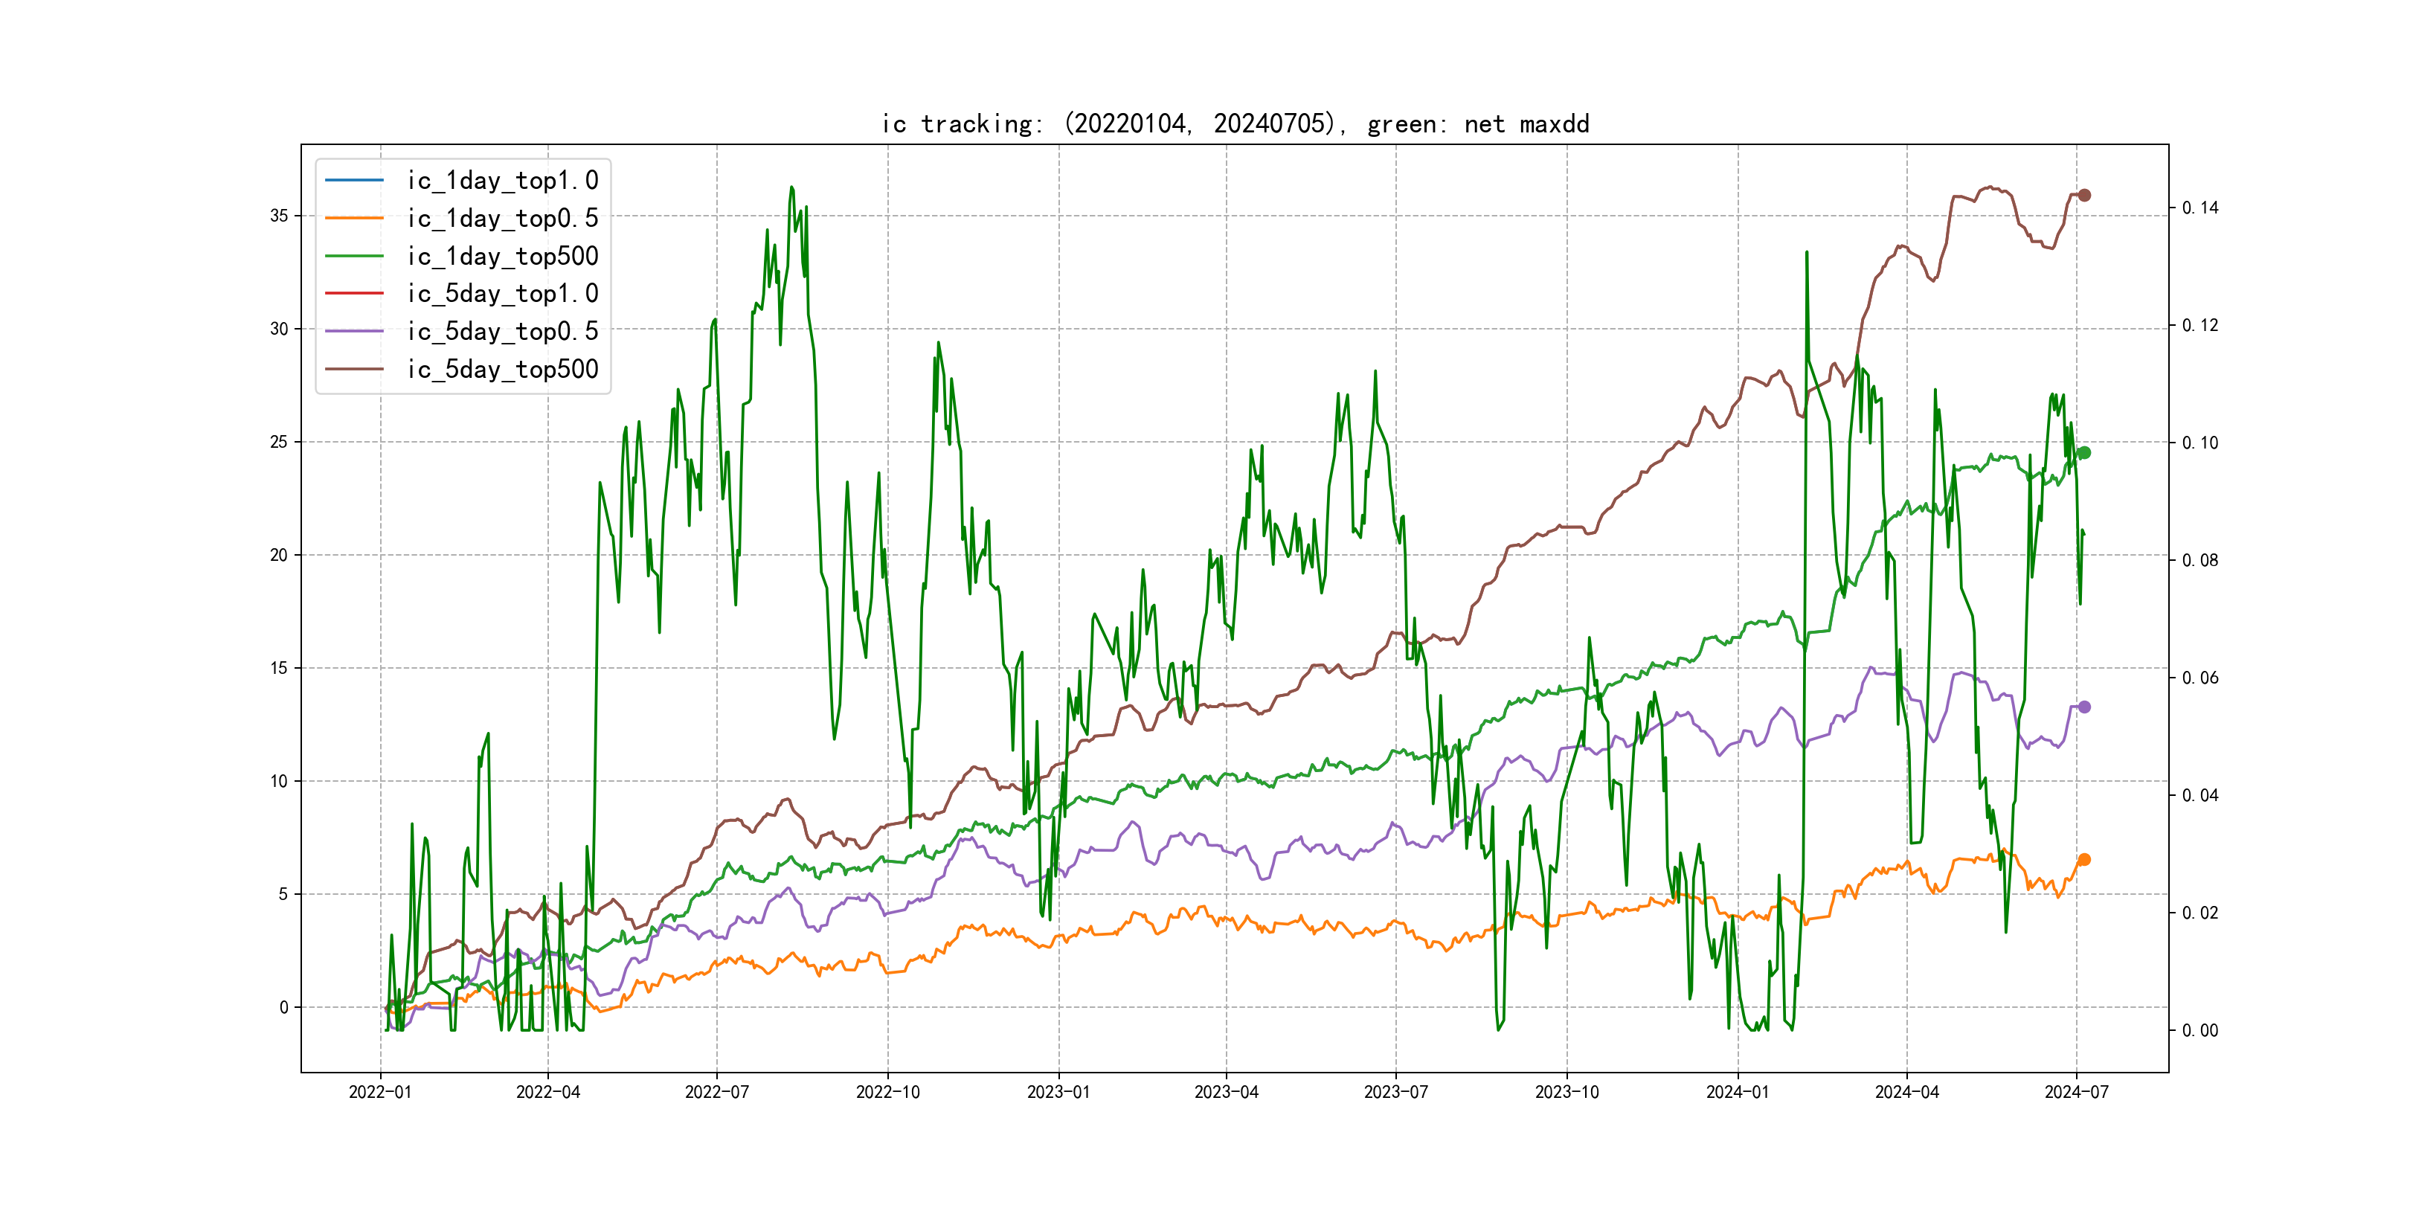Image resolution: width=2410 pixels, height=1205 pixels.
Task: Click the red ic_5day_top1.0 legend line swatch
Action: coord(353,293)
